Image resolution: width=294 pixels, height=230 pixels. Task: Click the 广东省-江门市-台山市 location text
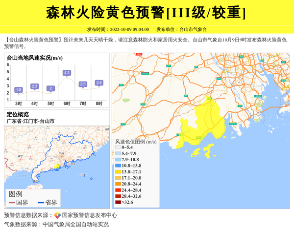(30, 121)
